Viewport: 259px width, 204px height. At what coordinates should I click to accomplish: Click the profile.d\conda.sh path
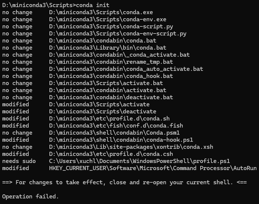pos(109,119)
